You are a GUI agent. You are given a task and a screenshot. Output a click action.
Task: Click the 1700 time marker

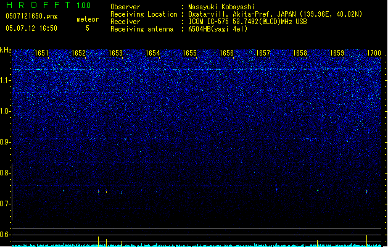tap(374, 53)
